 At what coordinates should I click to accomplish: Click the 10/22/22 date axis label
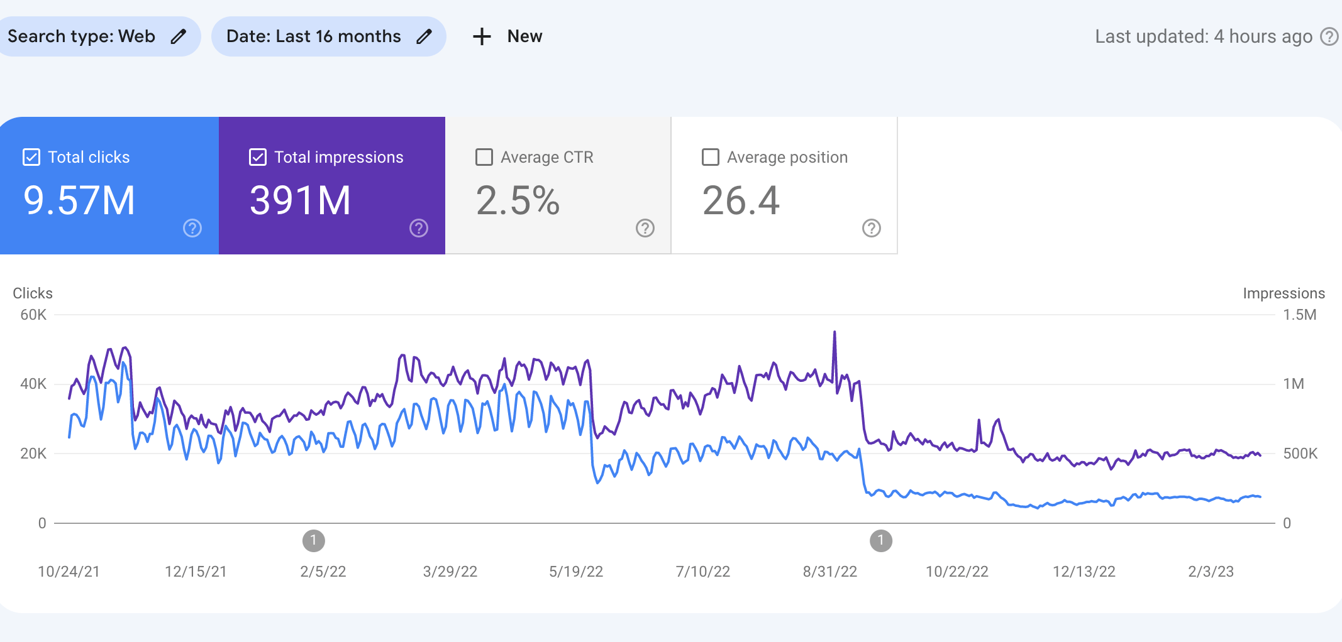point(957,572)
